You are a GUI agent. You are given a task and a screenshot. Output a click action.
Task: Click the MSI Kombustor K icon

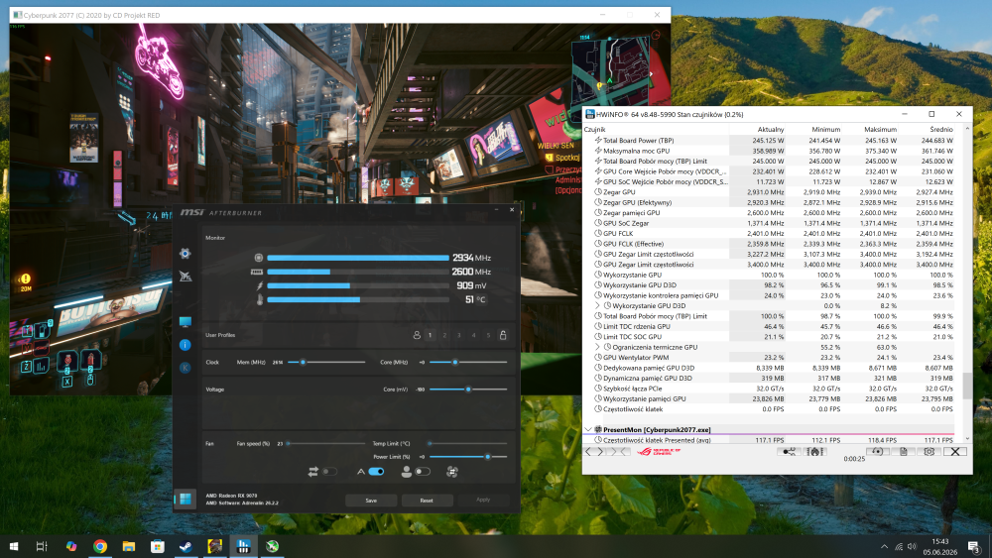[185, 368]
